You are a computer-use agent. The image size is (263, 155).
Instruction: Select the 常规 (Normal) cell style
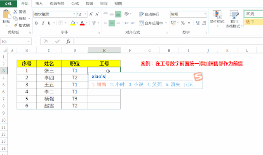[x=254, y=14]
